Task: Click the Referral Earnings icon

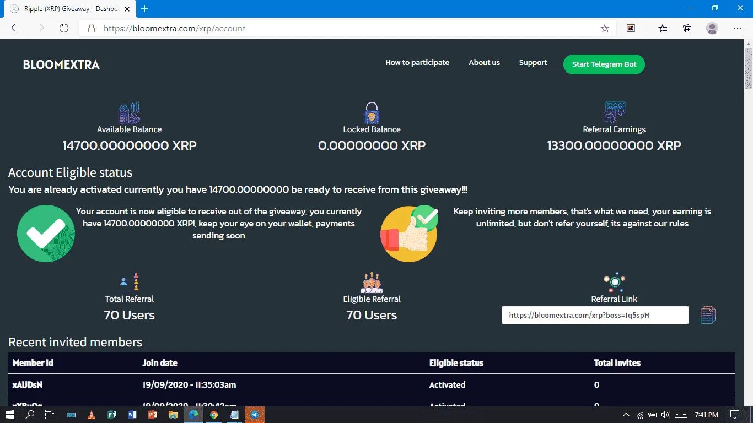Action: click(x=614, y=112)
